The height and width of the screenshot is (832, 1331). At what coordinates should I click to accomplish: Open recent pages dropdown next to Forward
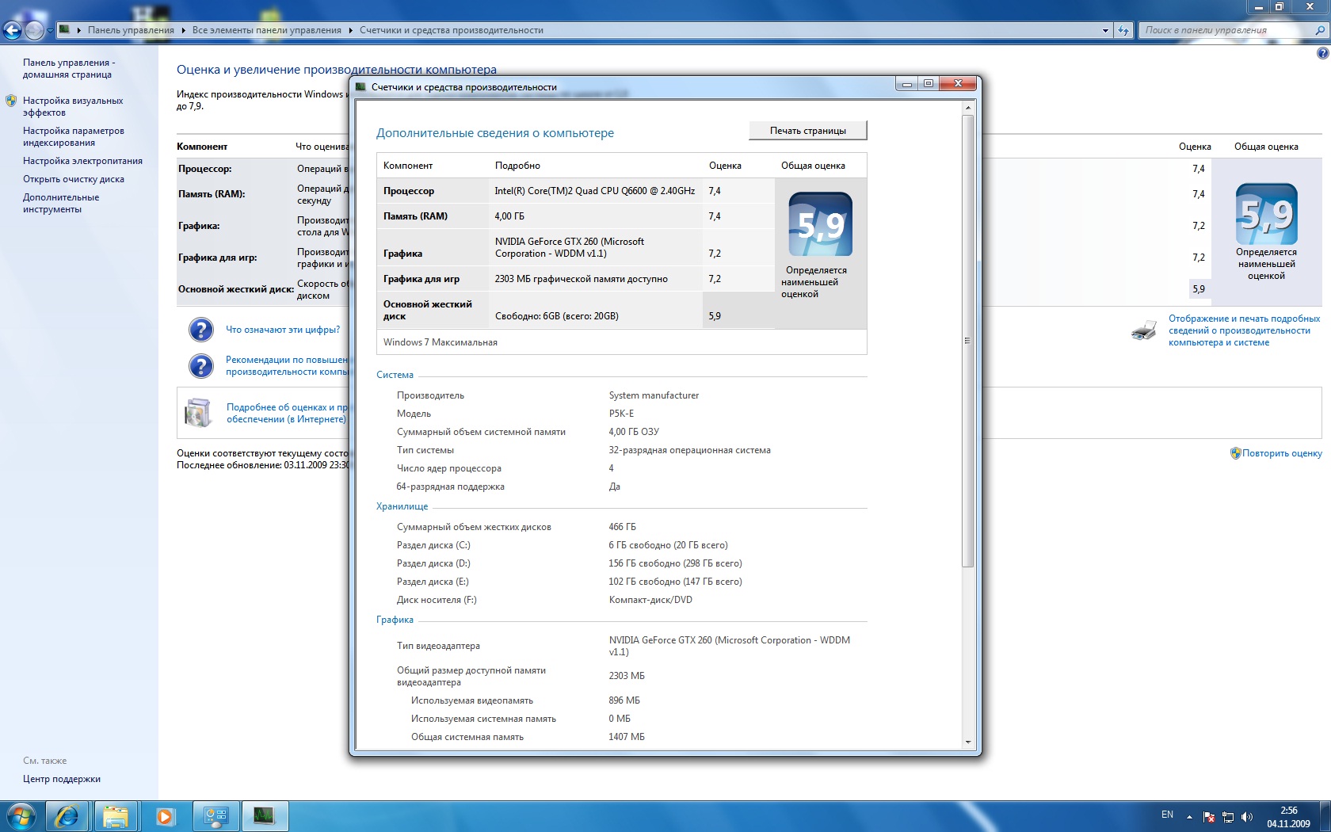(x=50, y=31)
